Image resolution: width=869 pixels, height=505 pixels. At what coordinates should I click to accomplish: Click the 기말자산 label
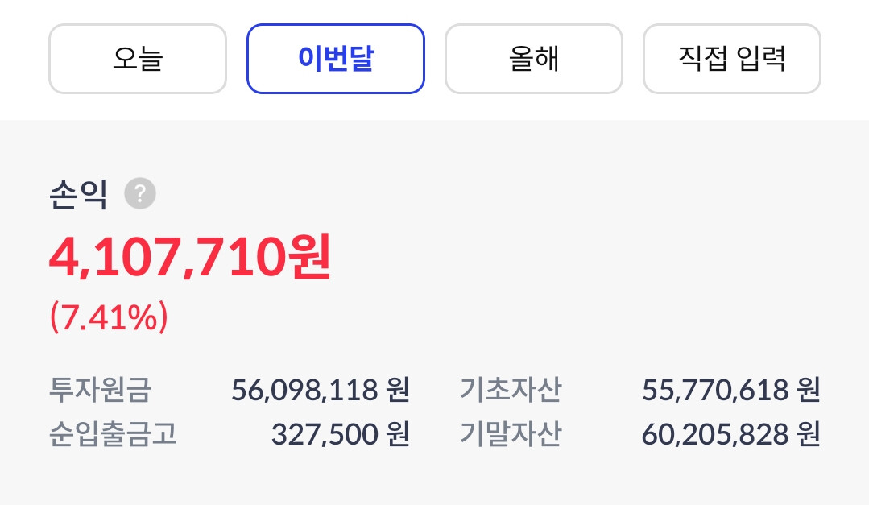click(511, 433)
